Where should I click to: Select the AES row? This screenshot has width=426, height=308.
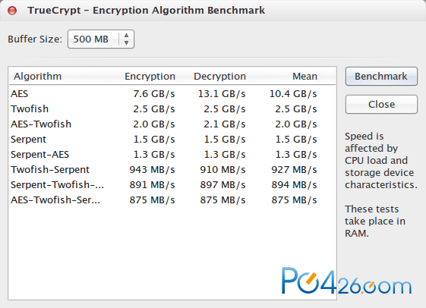point(172,94)
